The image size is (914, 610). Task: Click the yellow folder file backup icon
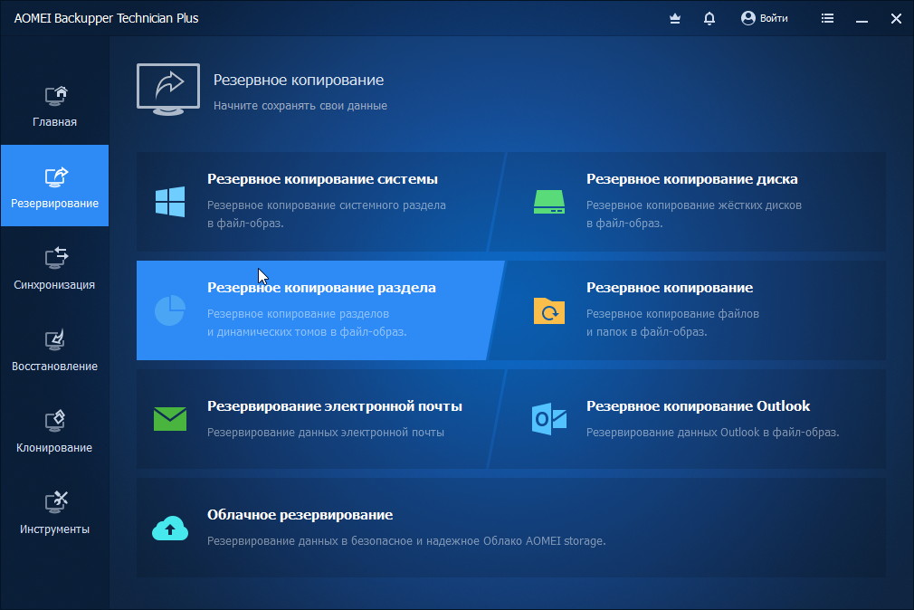click(x=549, y=310)
